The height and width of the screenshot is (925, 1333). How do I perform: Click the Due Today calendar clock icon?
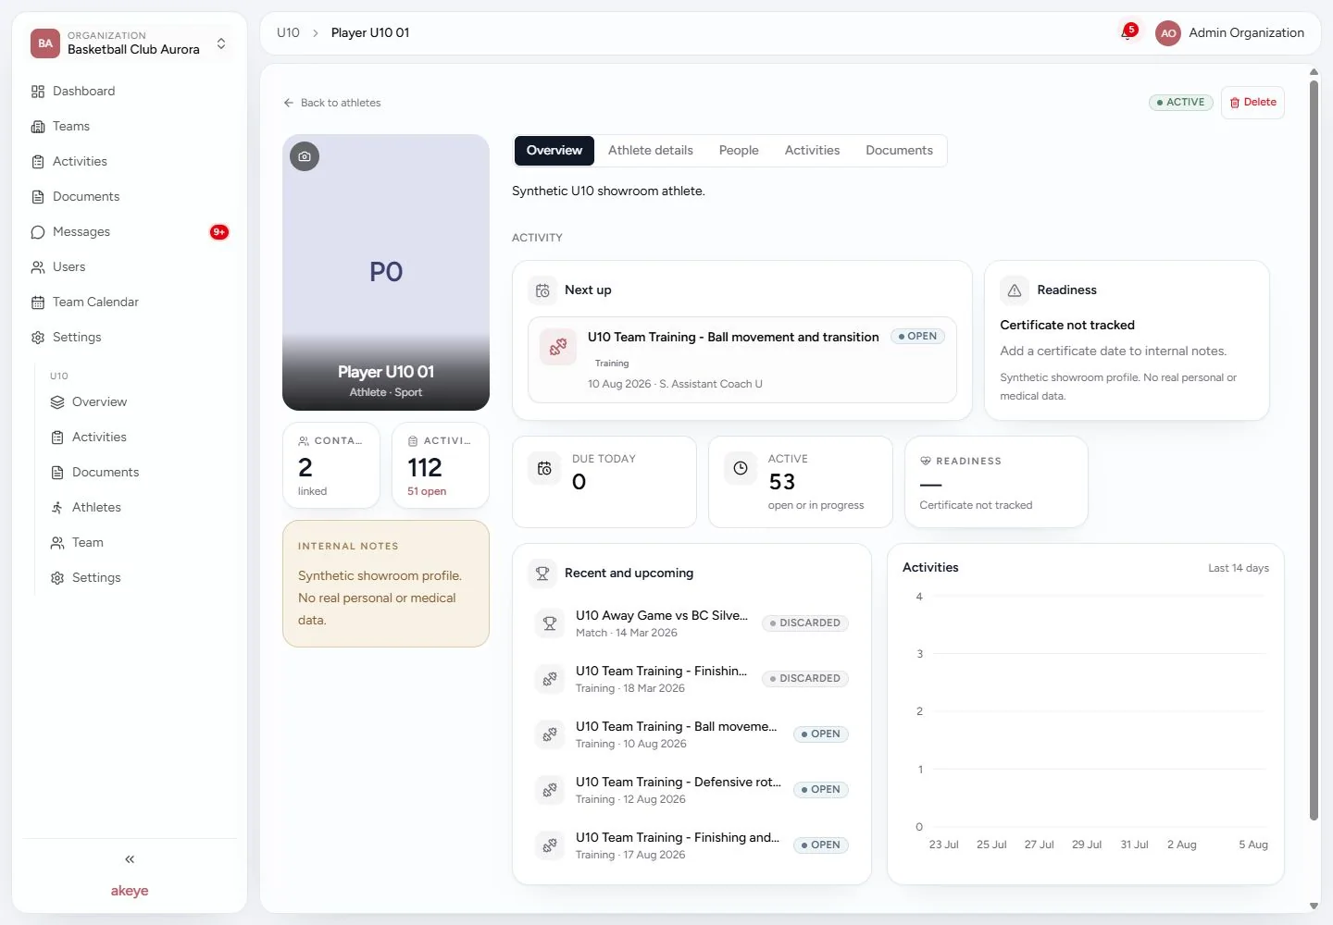tap(544, 468)
